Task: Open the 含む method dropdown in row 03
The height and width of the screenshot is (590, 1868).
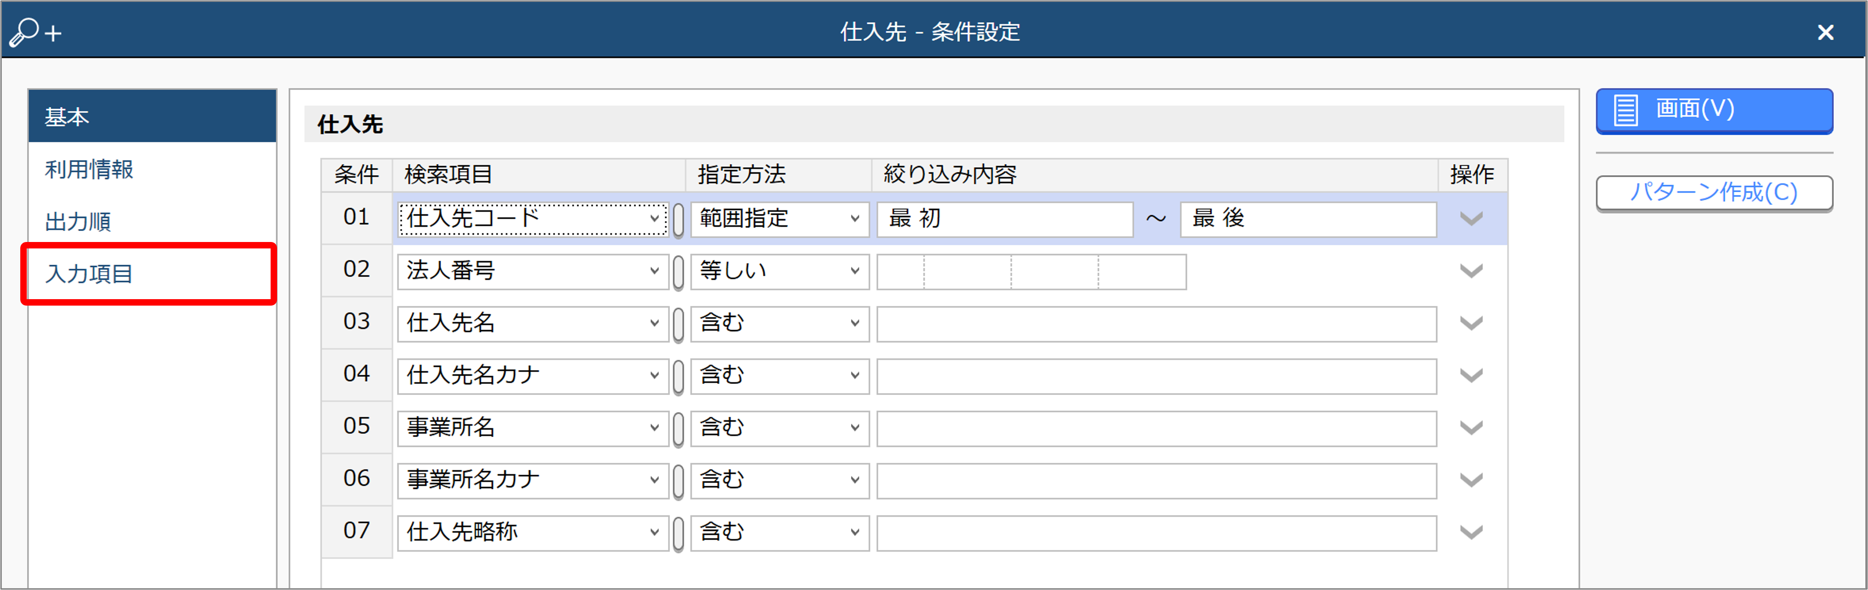Action: point(780,323)
